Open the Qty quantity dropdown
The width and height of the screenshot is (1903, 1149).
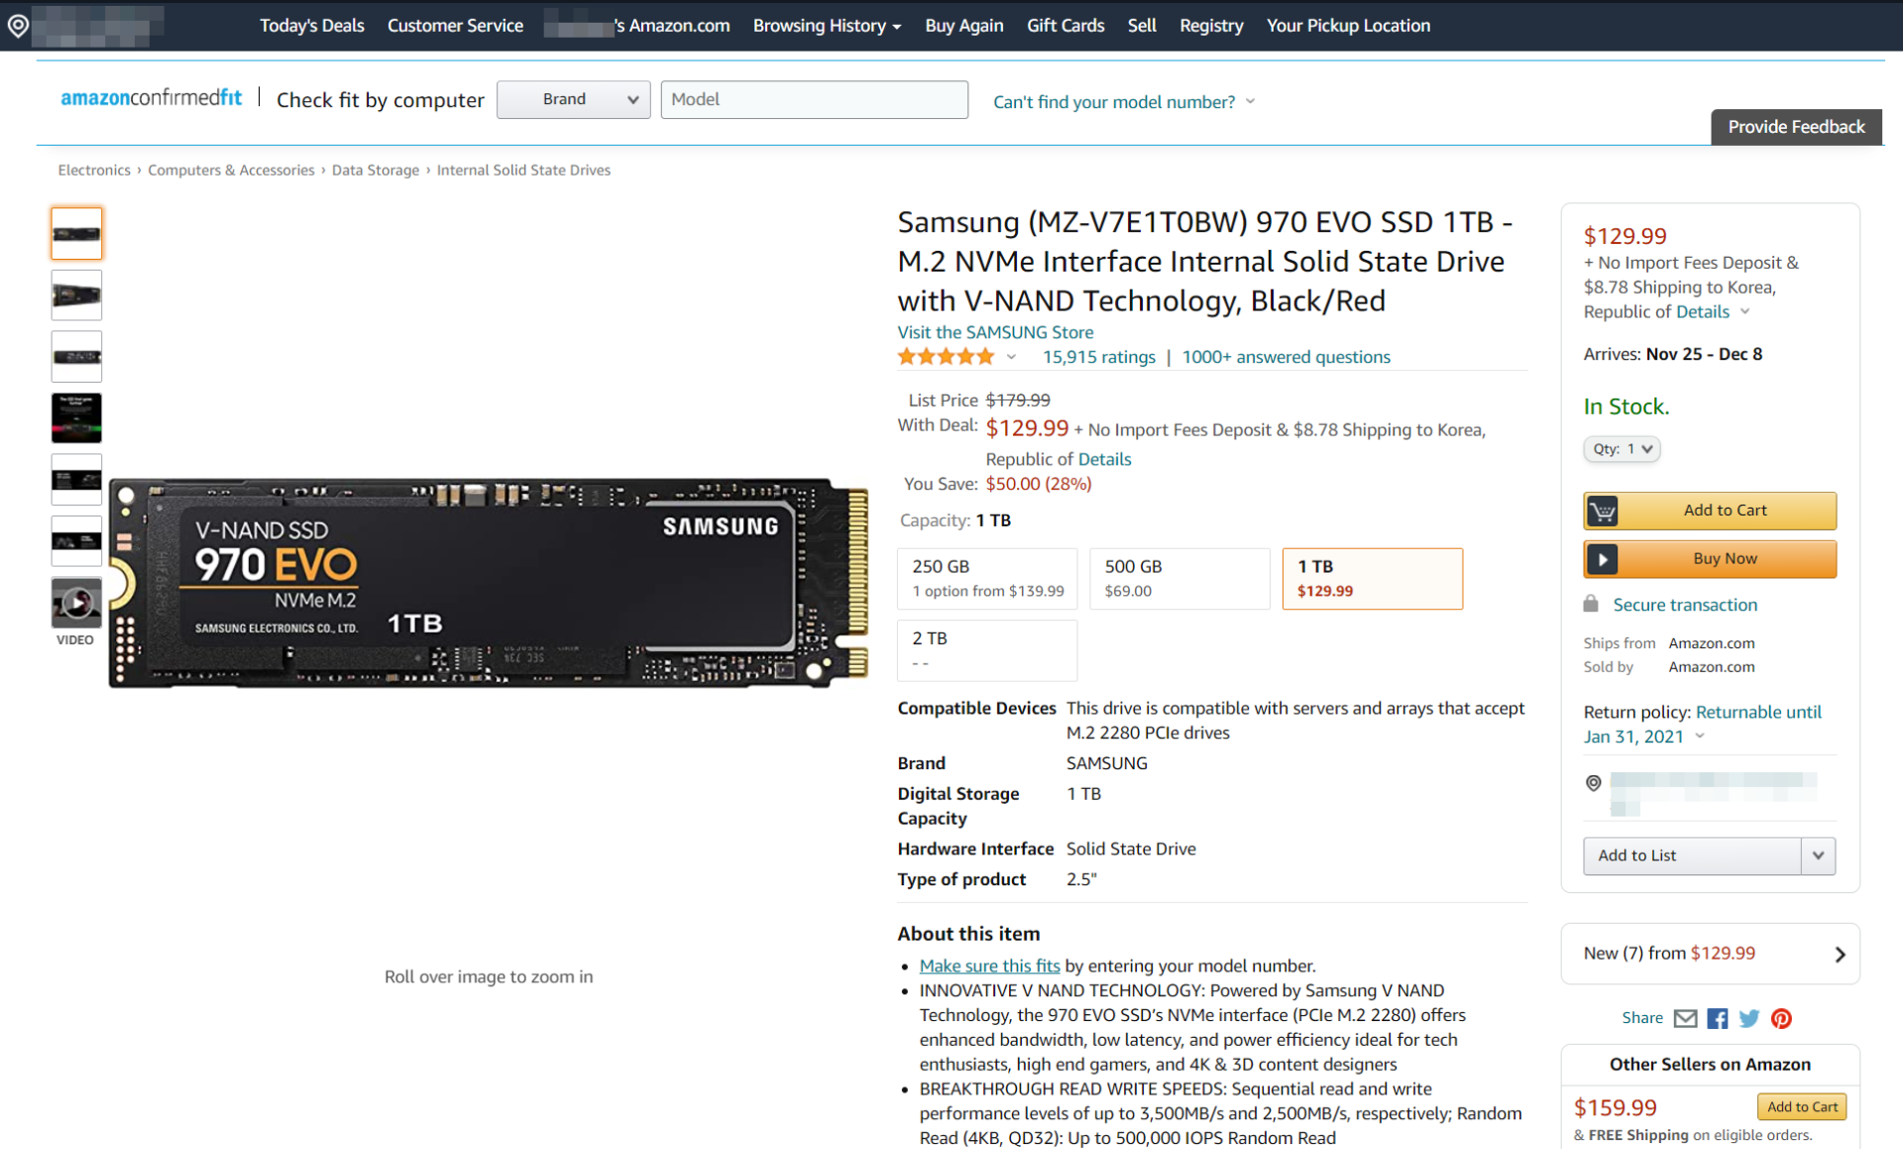1622,449
